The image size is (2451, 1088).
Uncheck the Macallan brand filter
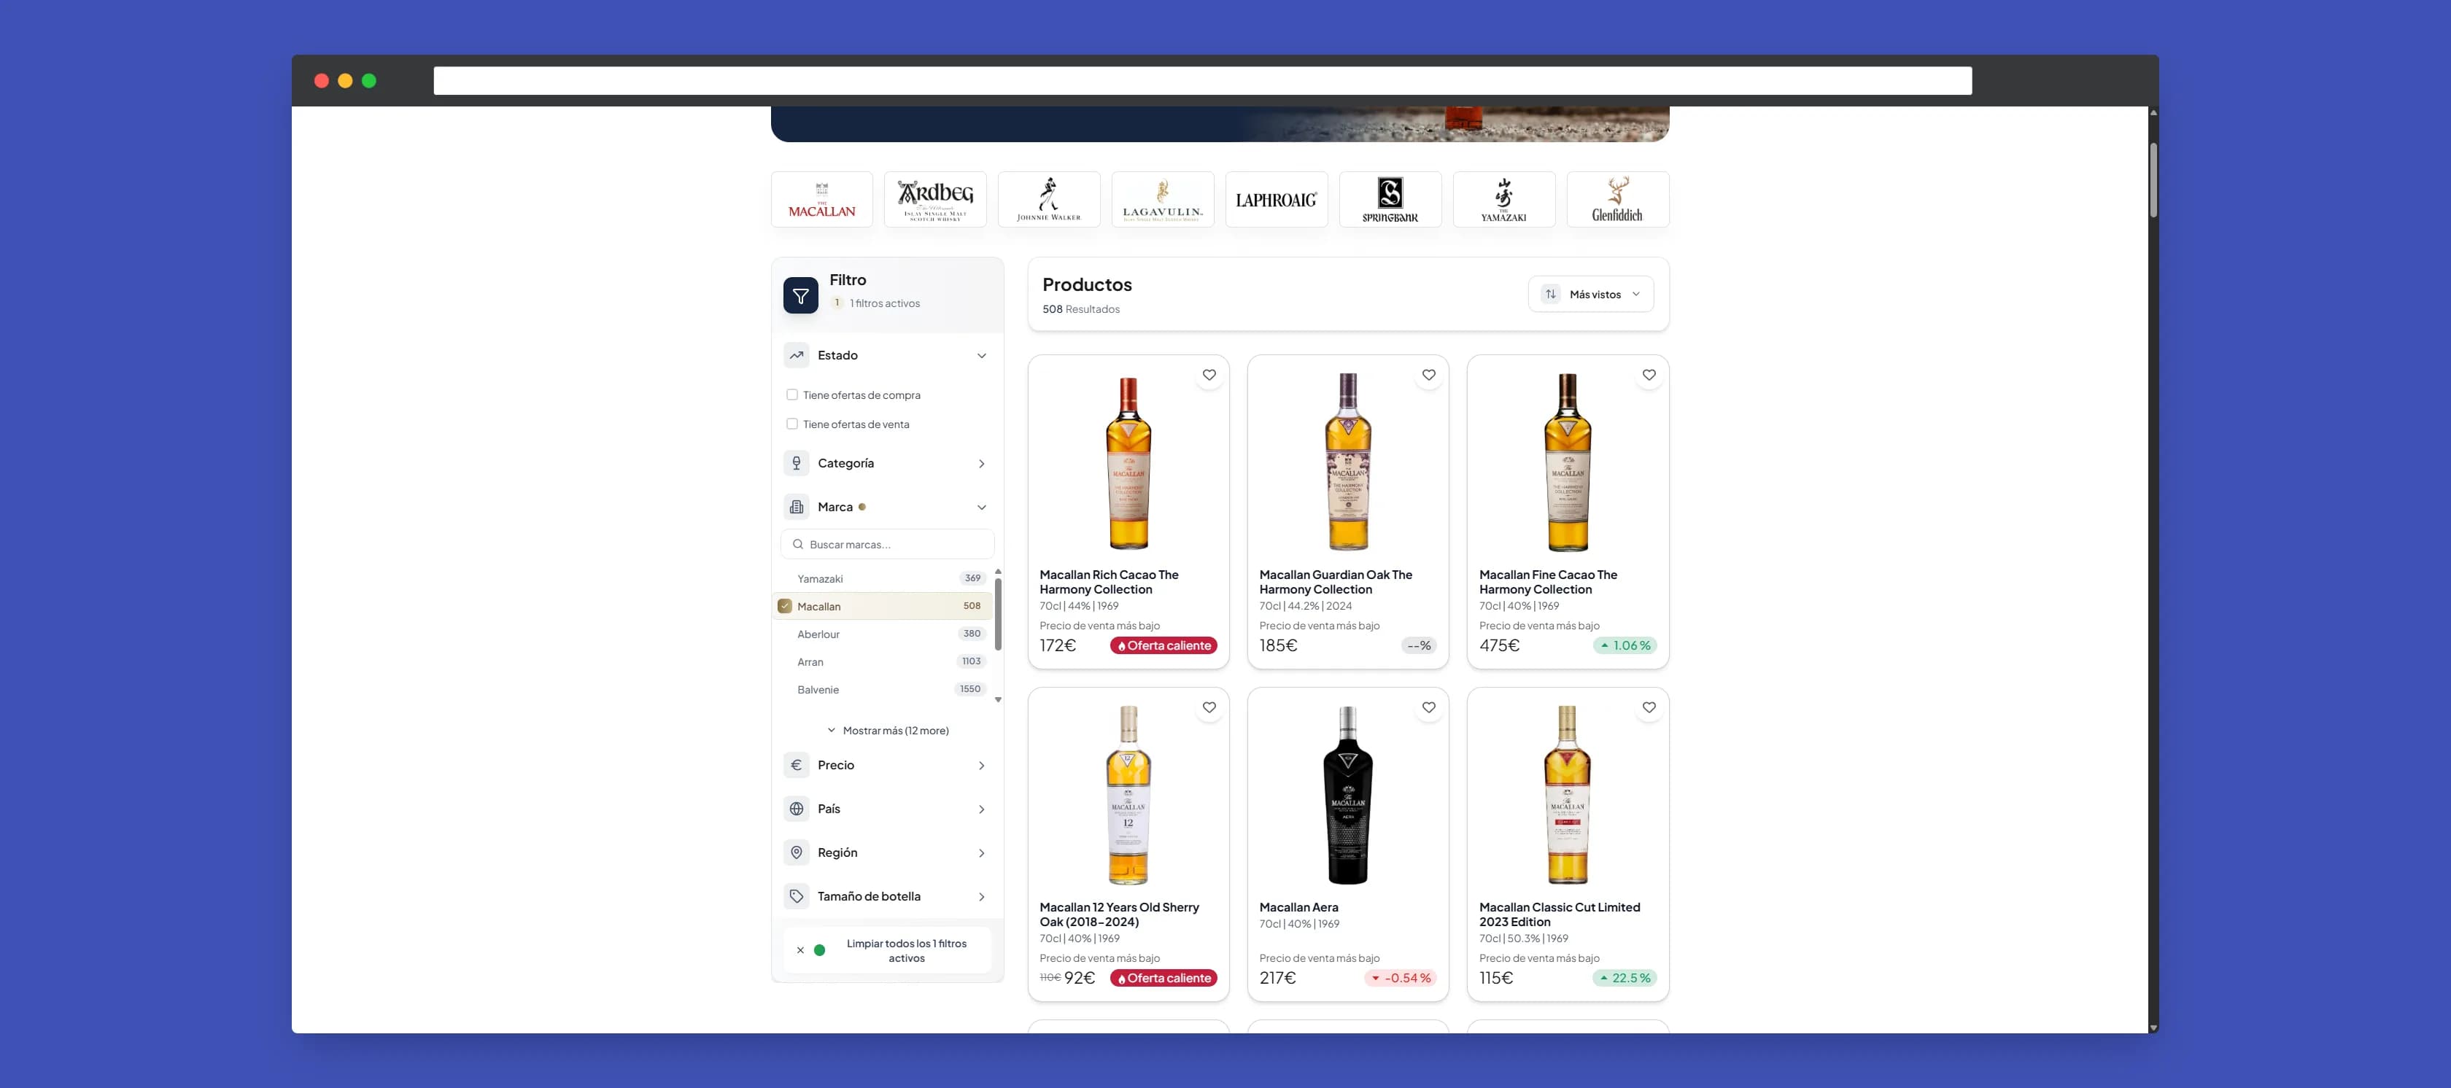(785, 606)
